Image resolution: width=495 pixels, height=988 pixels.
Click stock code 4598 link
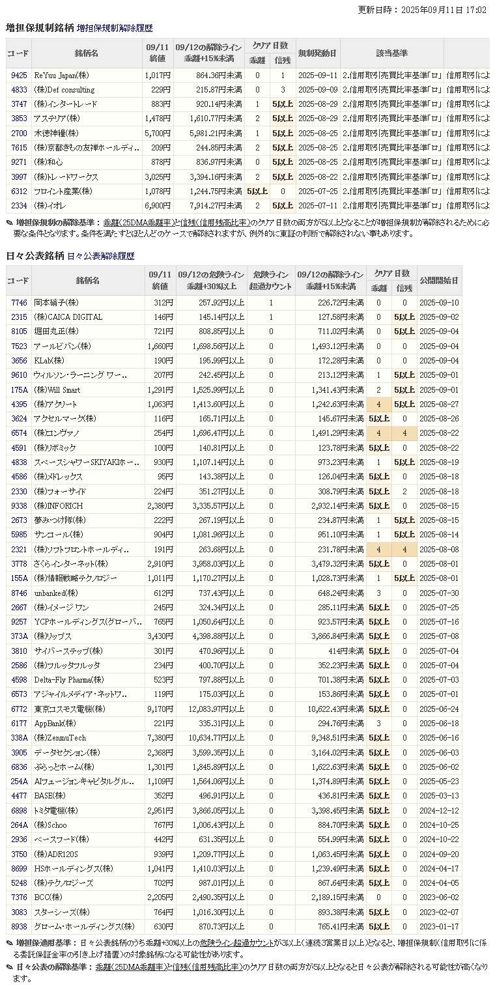tap(19, 680)
